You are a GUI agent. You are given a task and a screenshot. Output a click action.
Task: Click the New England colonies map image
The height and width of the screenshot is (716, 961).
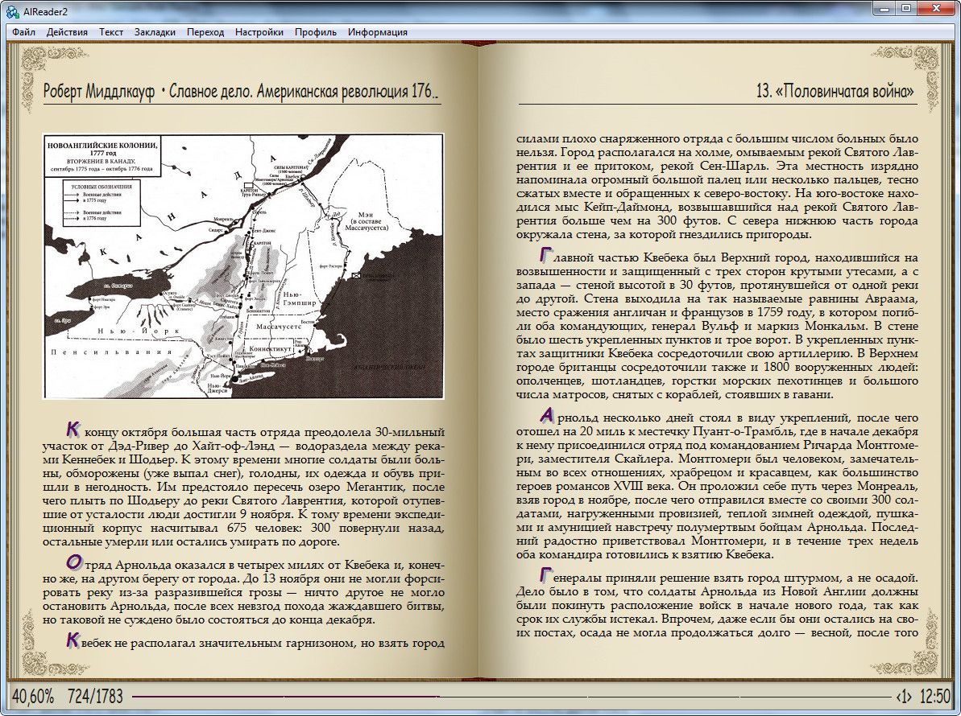coord(242,266)
